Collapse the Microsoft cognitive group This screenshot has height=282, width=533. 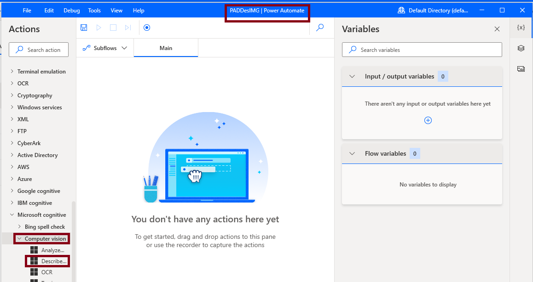[x=12, y=214]
